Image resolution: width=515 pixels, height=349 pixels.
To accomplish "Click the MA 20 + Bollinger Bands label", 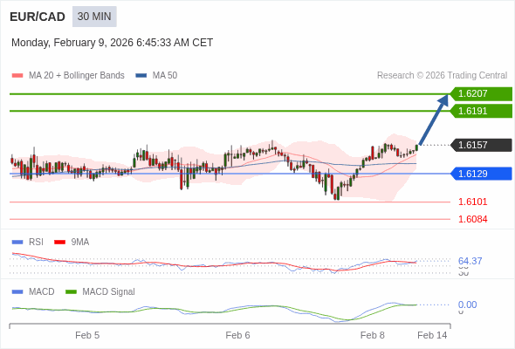I will 77,76.
